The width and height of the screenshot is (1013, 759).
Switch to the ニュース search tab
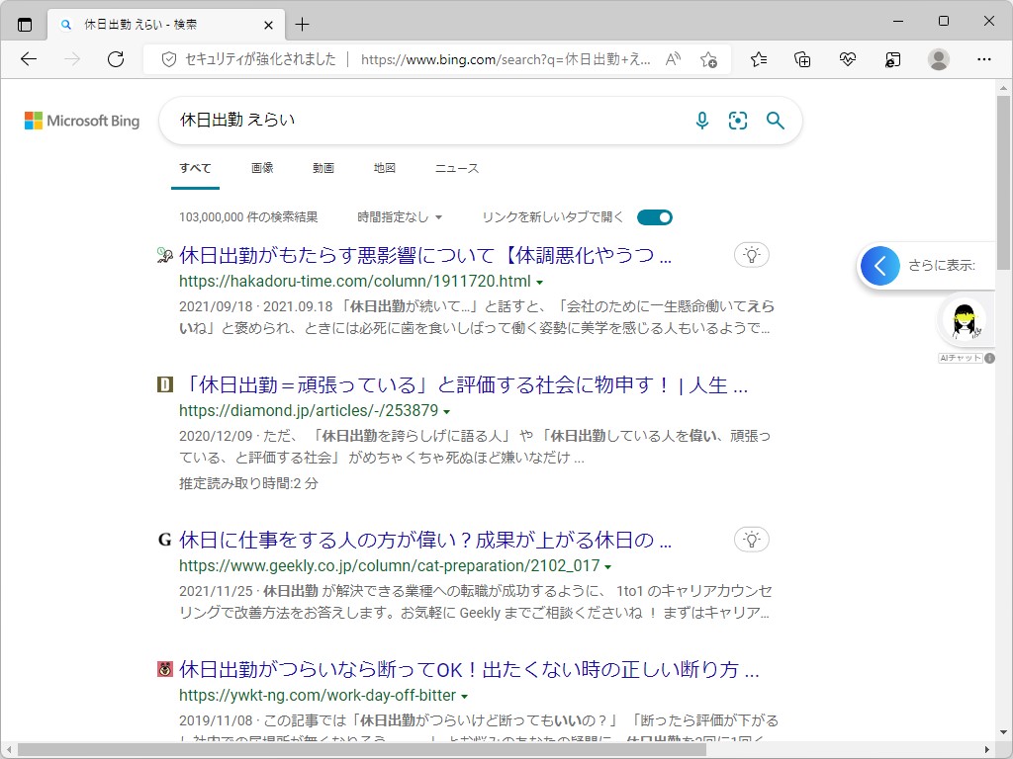click(456, 167)
